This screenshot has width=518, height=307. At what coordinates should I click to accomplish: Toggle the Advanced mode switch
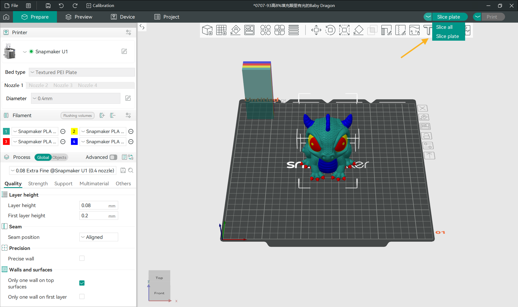pyautogui.click(x=113, y=157)
